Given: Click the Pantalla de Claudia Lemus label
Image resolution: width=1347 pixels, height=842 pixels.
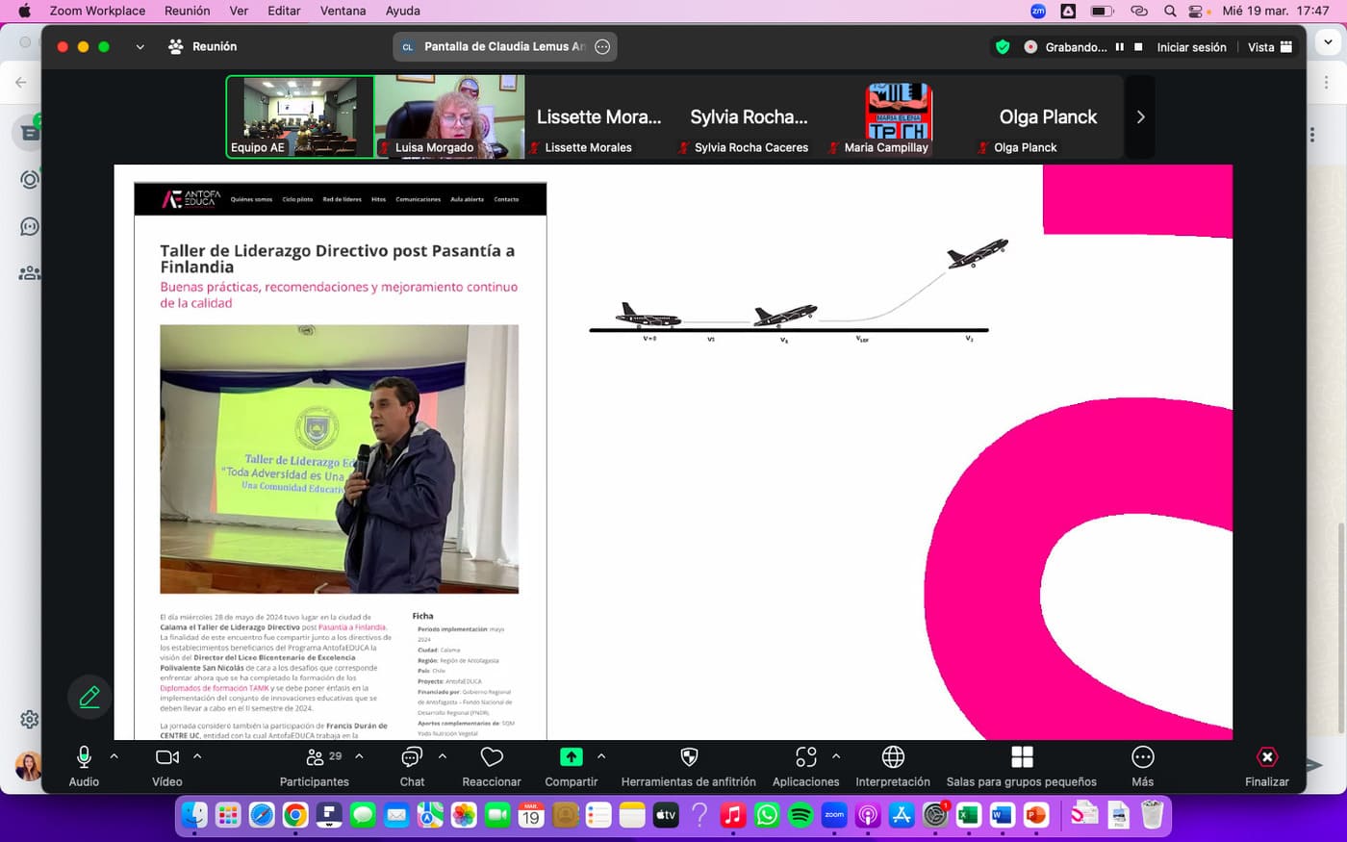Looking at the screenshot, I should [x=504, y=46].
